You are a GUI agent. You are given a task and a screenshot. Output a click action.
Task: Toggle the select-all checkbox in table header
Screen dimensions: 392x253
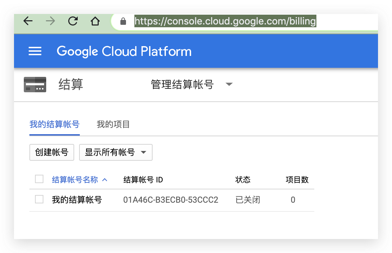[x=39, y=179]
